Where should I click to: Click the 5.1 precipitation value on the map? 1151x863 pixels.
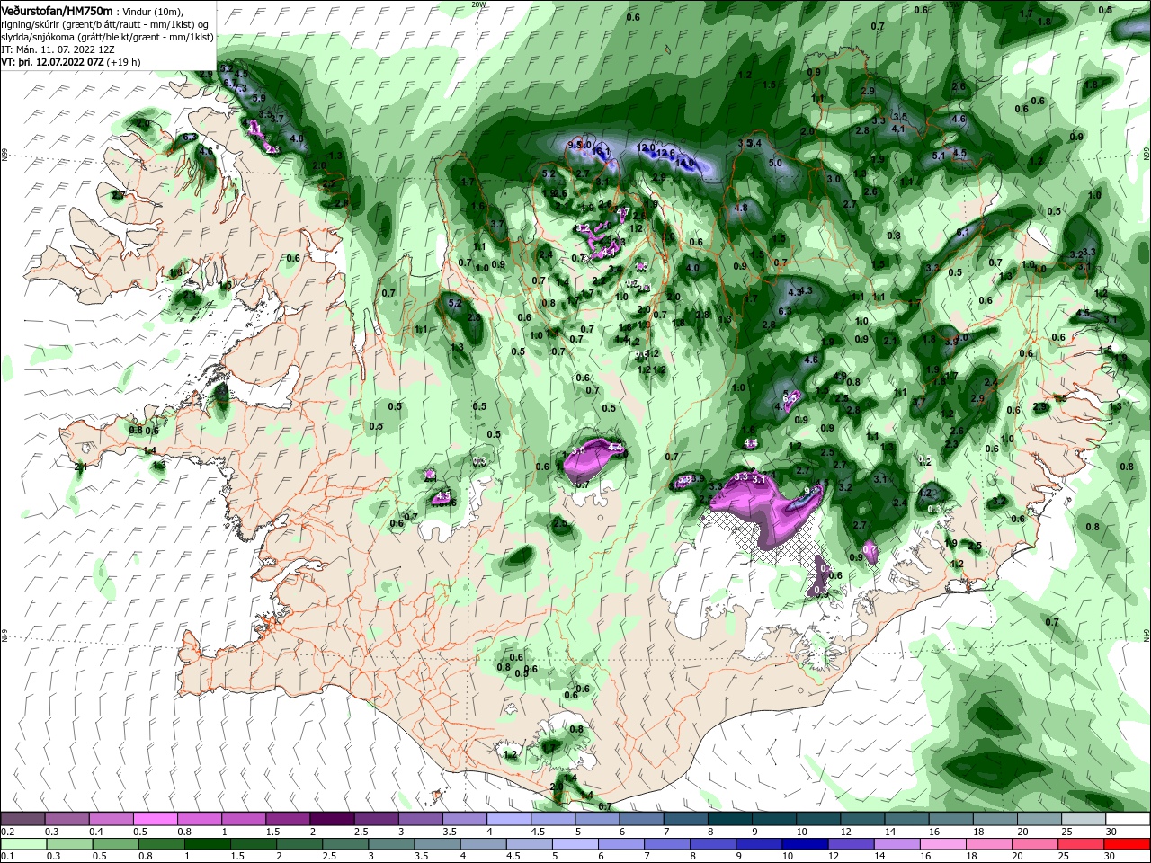pyautogui.click(x=939, y=156)
